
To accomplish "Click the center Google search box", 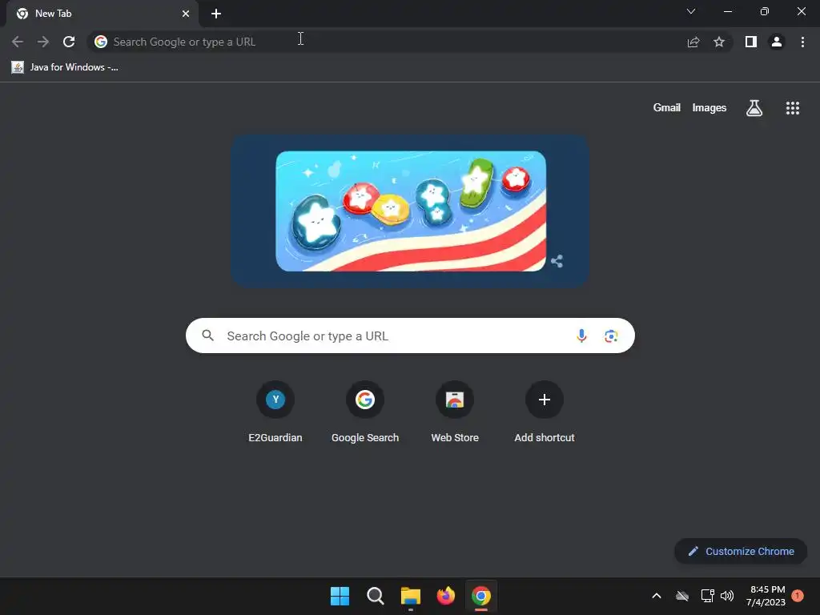I will coord(410,336).
